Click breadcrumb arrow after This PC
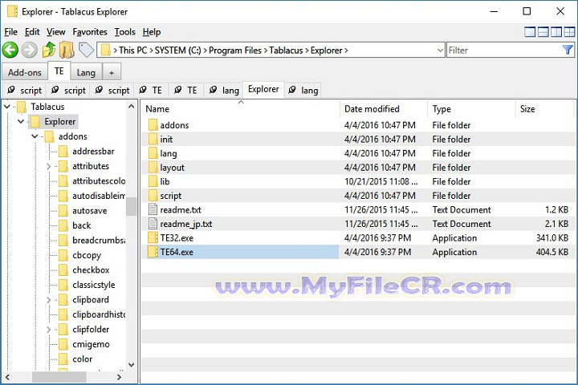 pyautogui.click(x=151, y=51)
